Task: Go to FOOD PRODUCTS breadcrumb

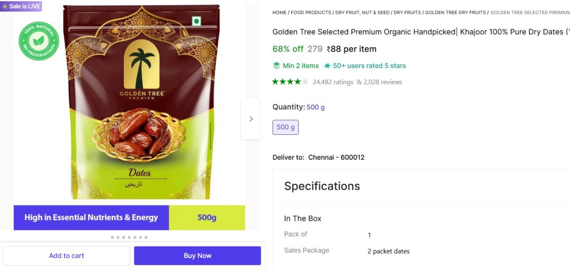Action: pyautogui.click(x=311, y=12)
